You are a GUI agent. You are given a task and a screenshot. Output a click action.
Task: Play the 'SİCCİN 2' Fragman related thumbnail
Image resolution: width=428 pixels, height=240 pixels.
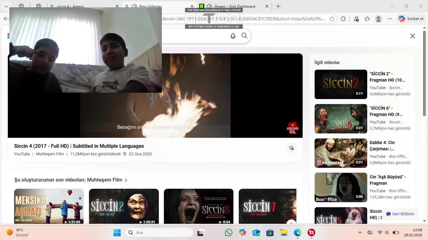click(x=341, y=84)
